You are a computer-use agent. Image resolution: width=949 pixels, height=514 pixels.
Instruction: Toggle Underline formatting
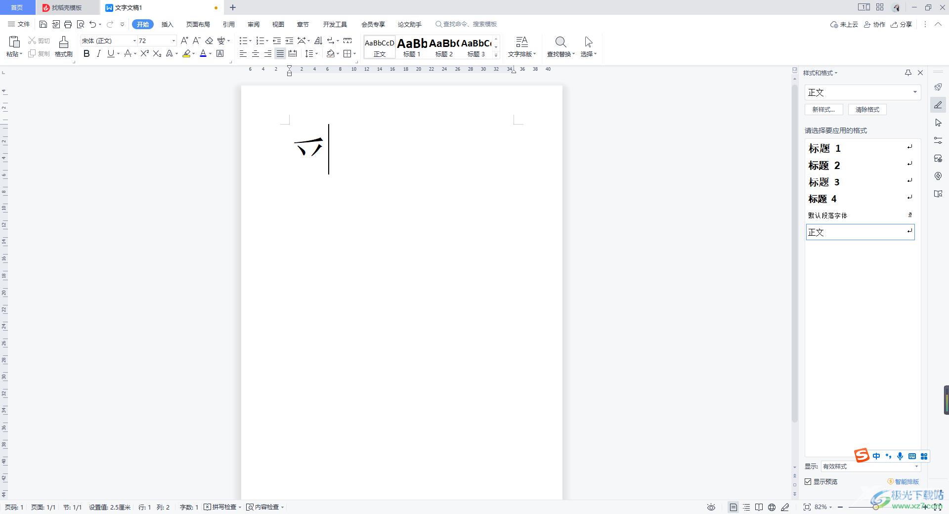(x=111, y=53)
